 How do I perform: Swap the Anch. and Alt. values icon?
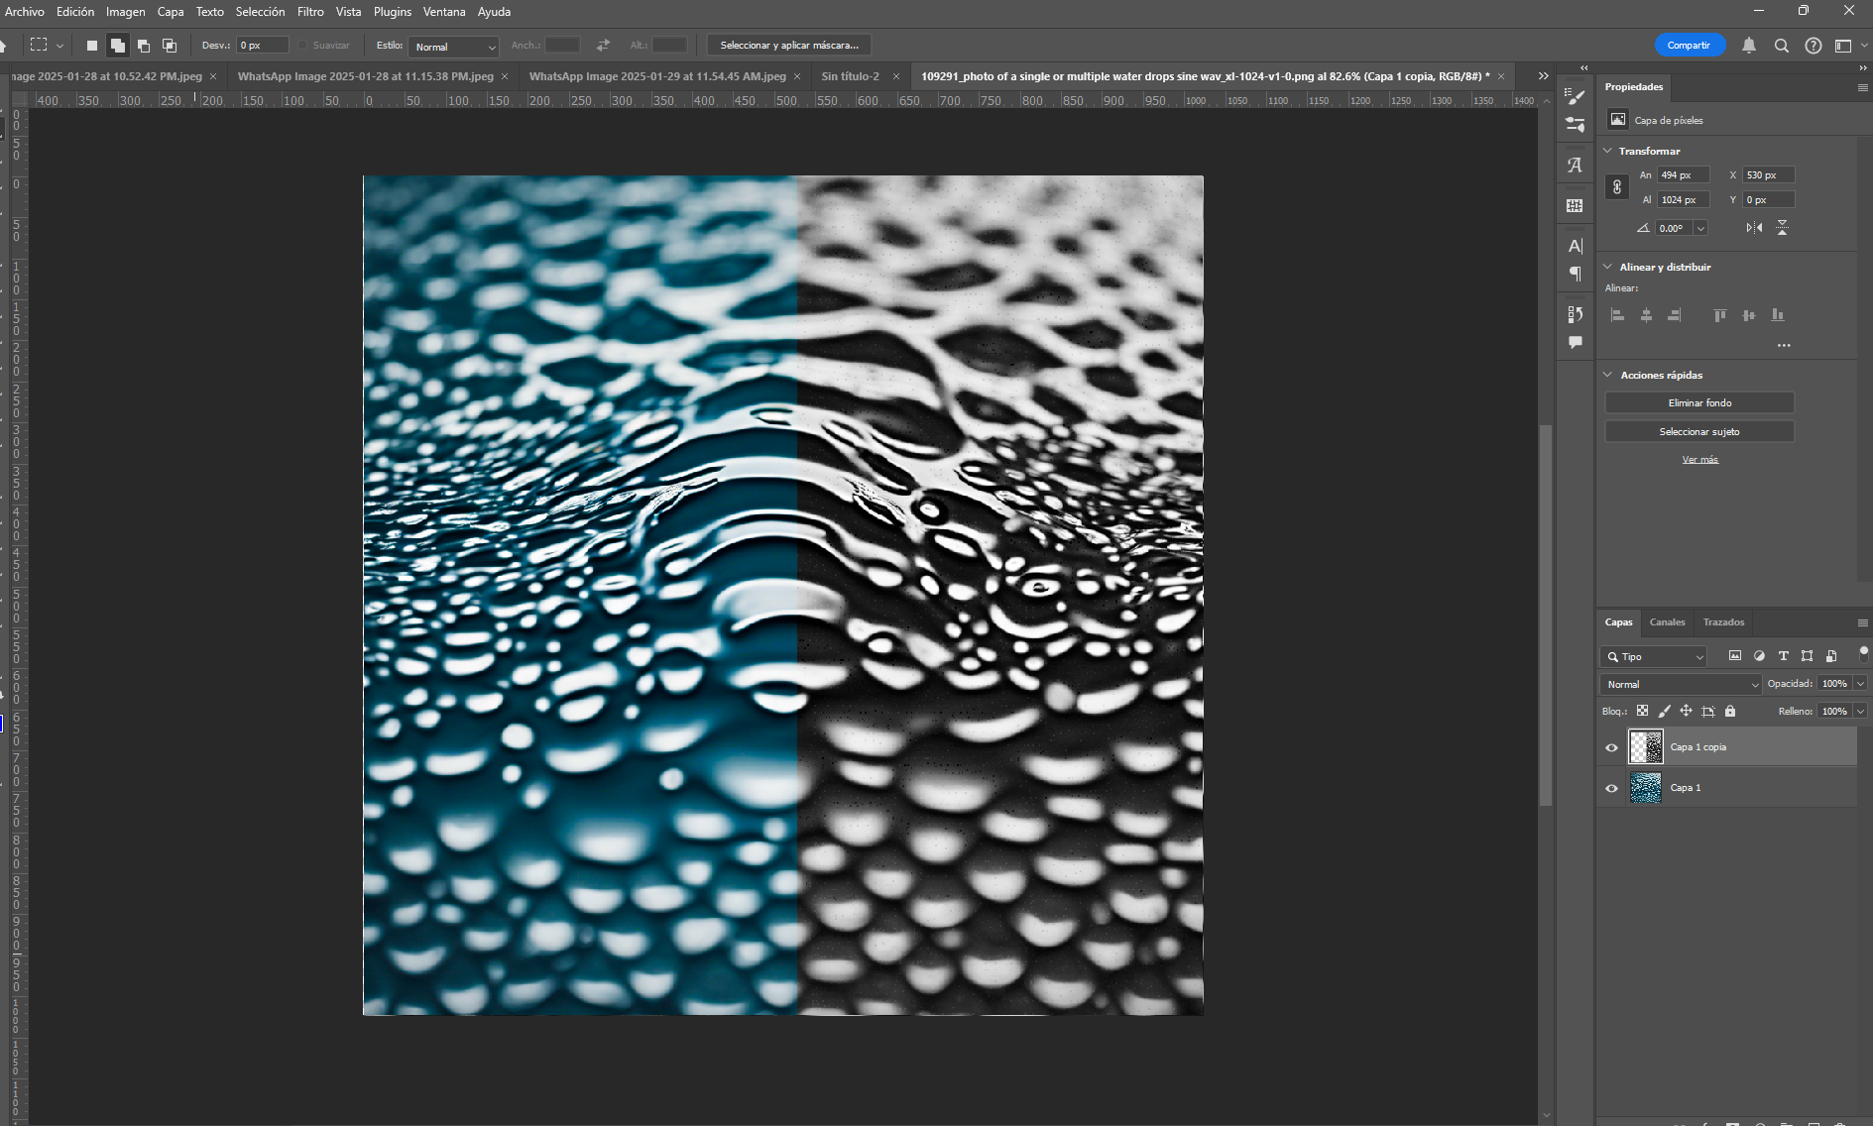coord(603,46)
